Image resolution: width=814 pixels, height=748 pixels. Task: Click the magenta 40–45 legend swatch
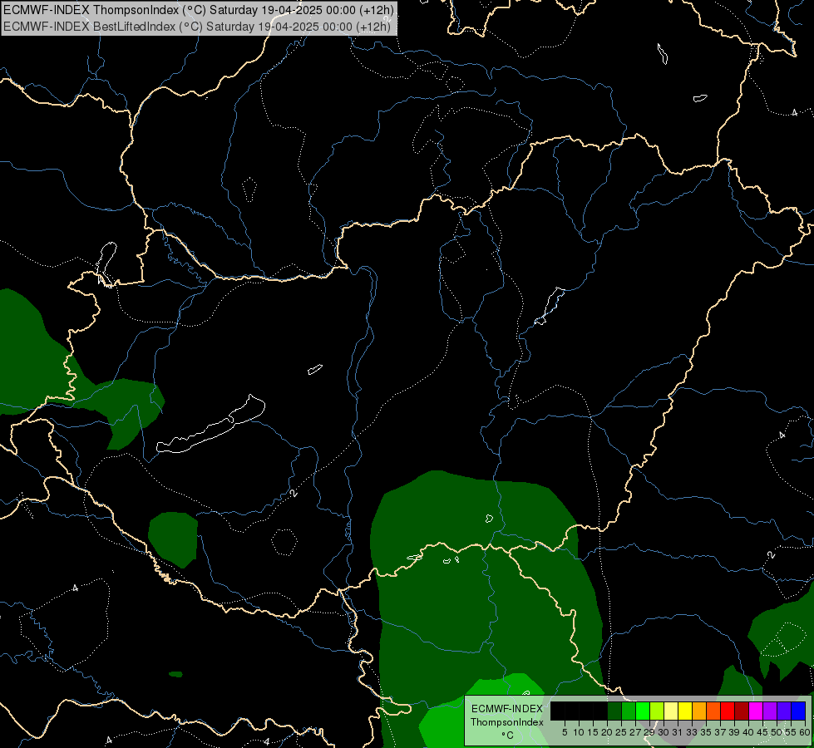tap(756, 711)
